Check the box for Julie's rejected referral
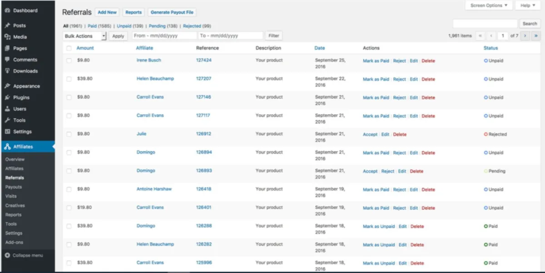545x273 pixels. (69, 134)
